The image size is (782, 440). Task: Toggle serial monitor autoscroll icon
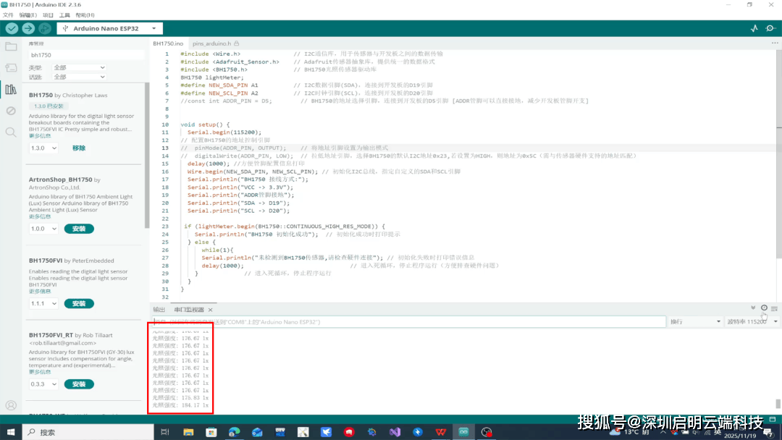[x=753, y=308]
